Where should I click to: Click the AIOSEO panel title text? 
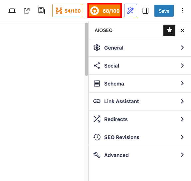104,30
